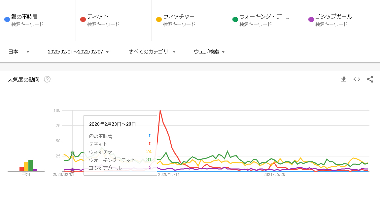The width and height of the screenshot is (380, 200).
Task: Expand the すべてのカテゴリ dropdown
Action: (x=152, y=52)
